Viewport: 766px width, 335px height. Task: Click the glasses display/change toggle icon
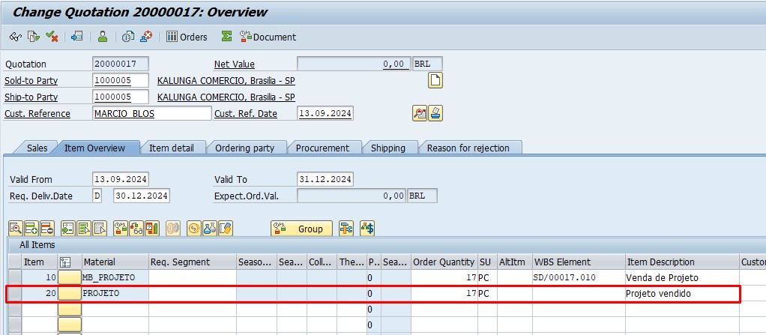[x=15, y=37]
